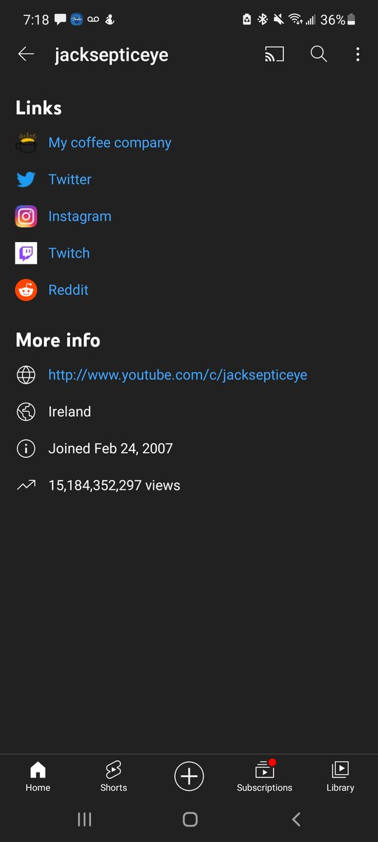The image size is (378, 842).
Task: Tap the earth icon beside Ireland
Action: tap(26, 412)
